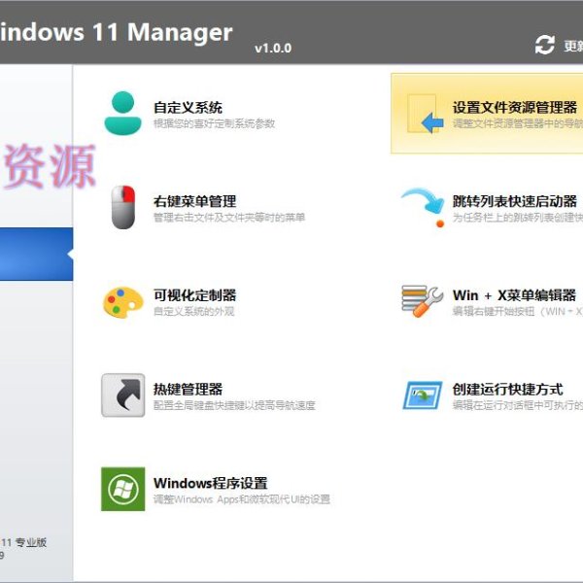Open the picture frame icon for 创建运行快捷方式

click(423, 395)
